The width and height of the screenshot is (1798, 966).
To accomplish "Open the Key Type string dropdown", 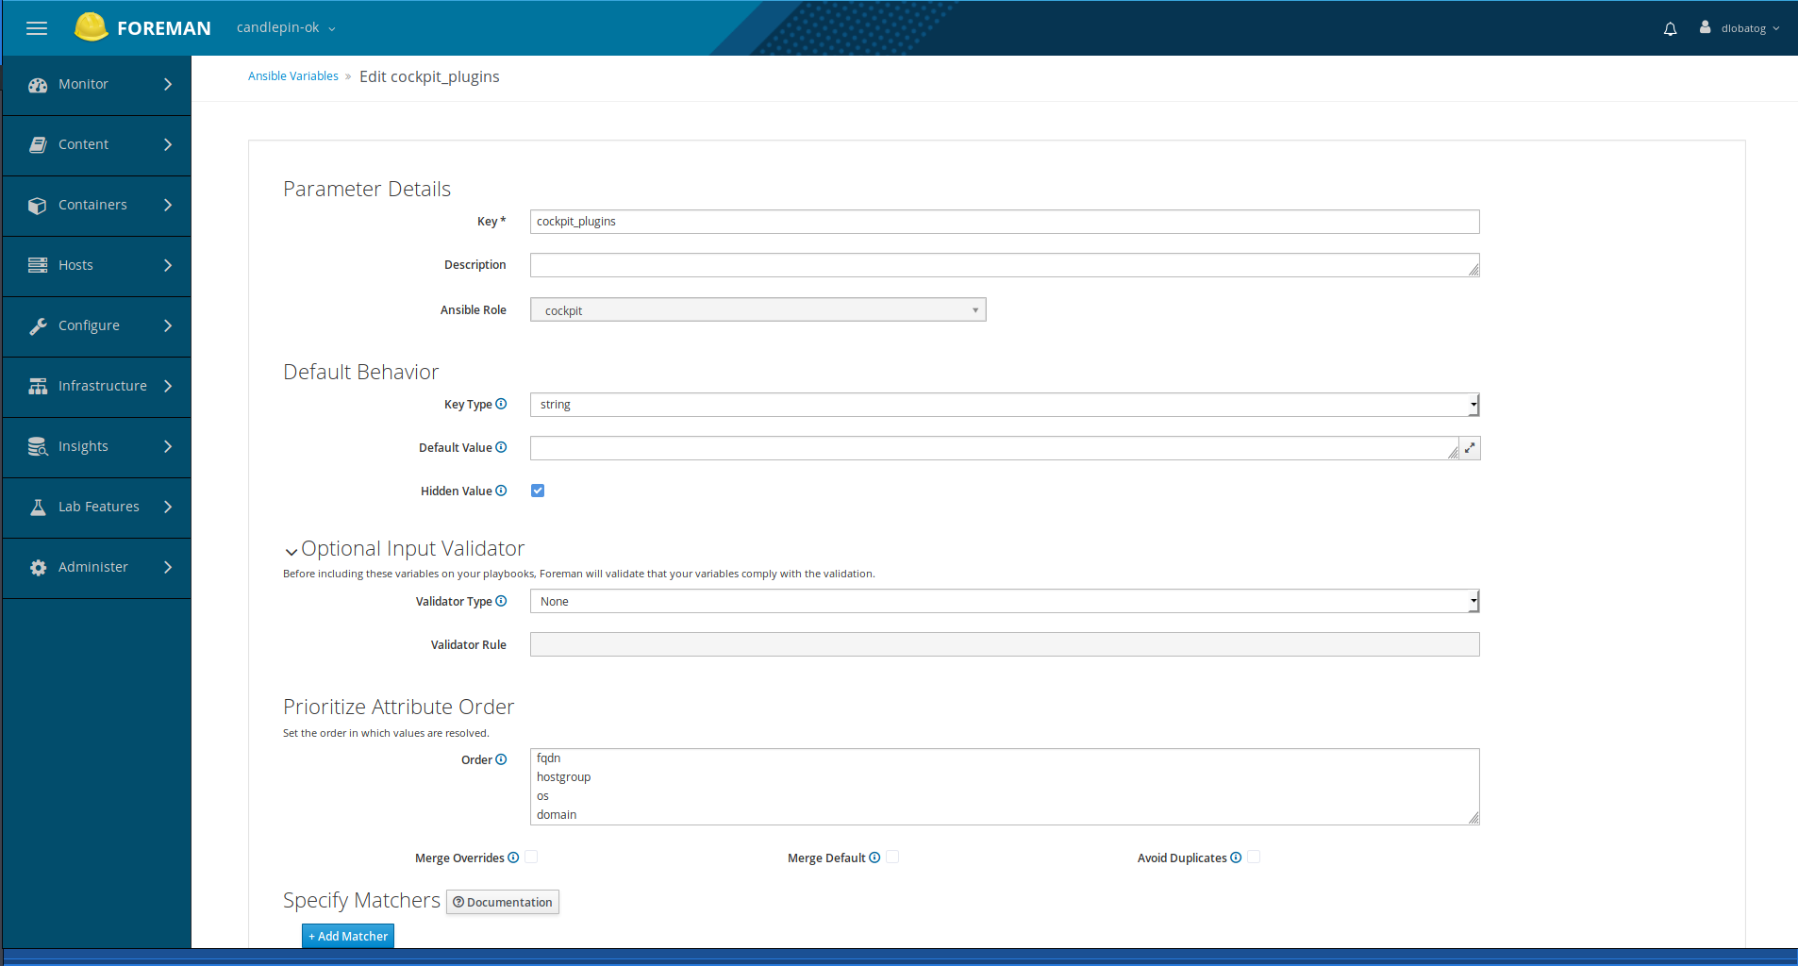I will click(x=1005, y=405).
